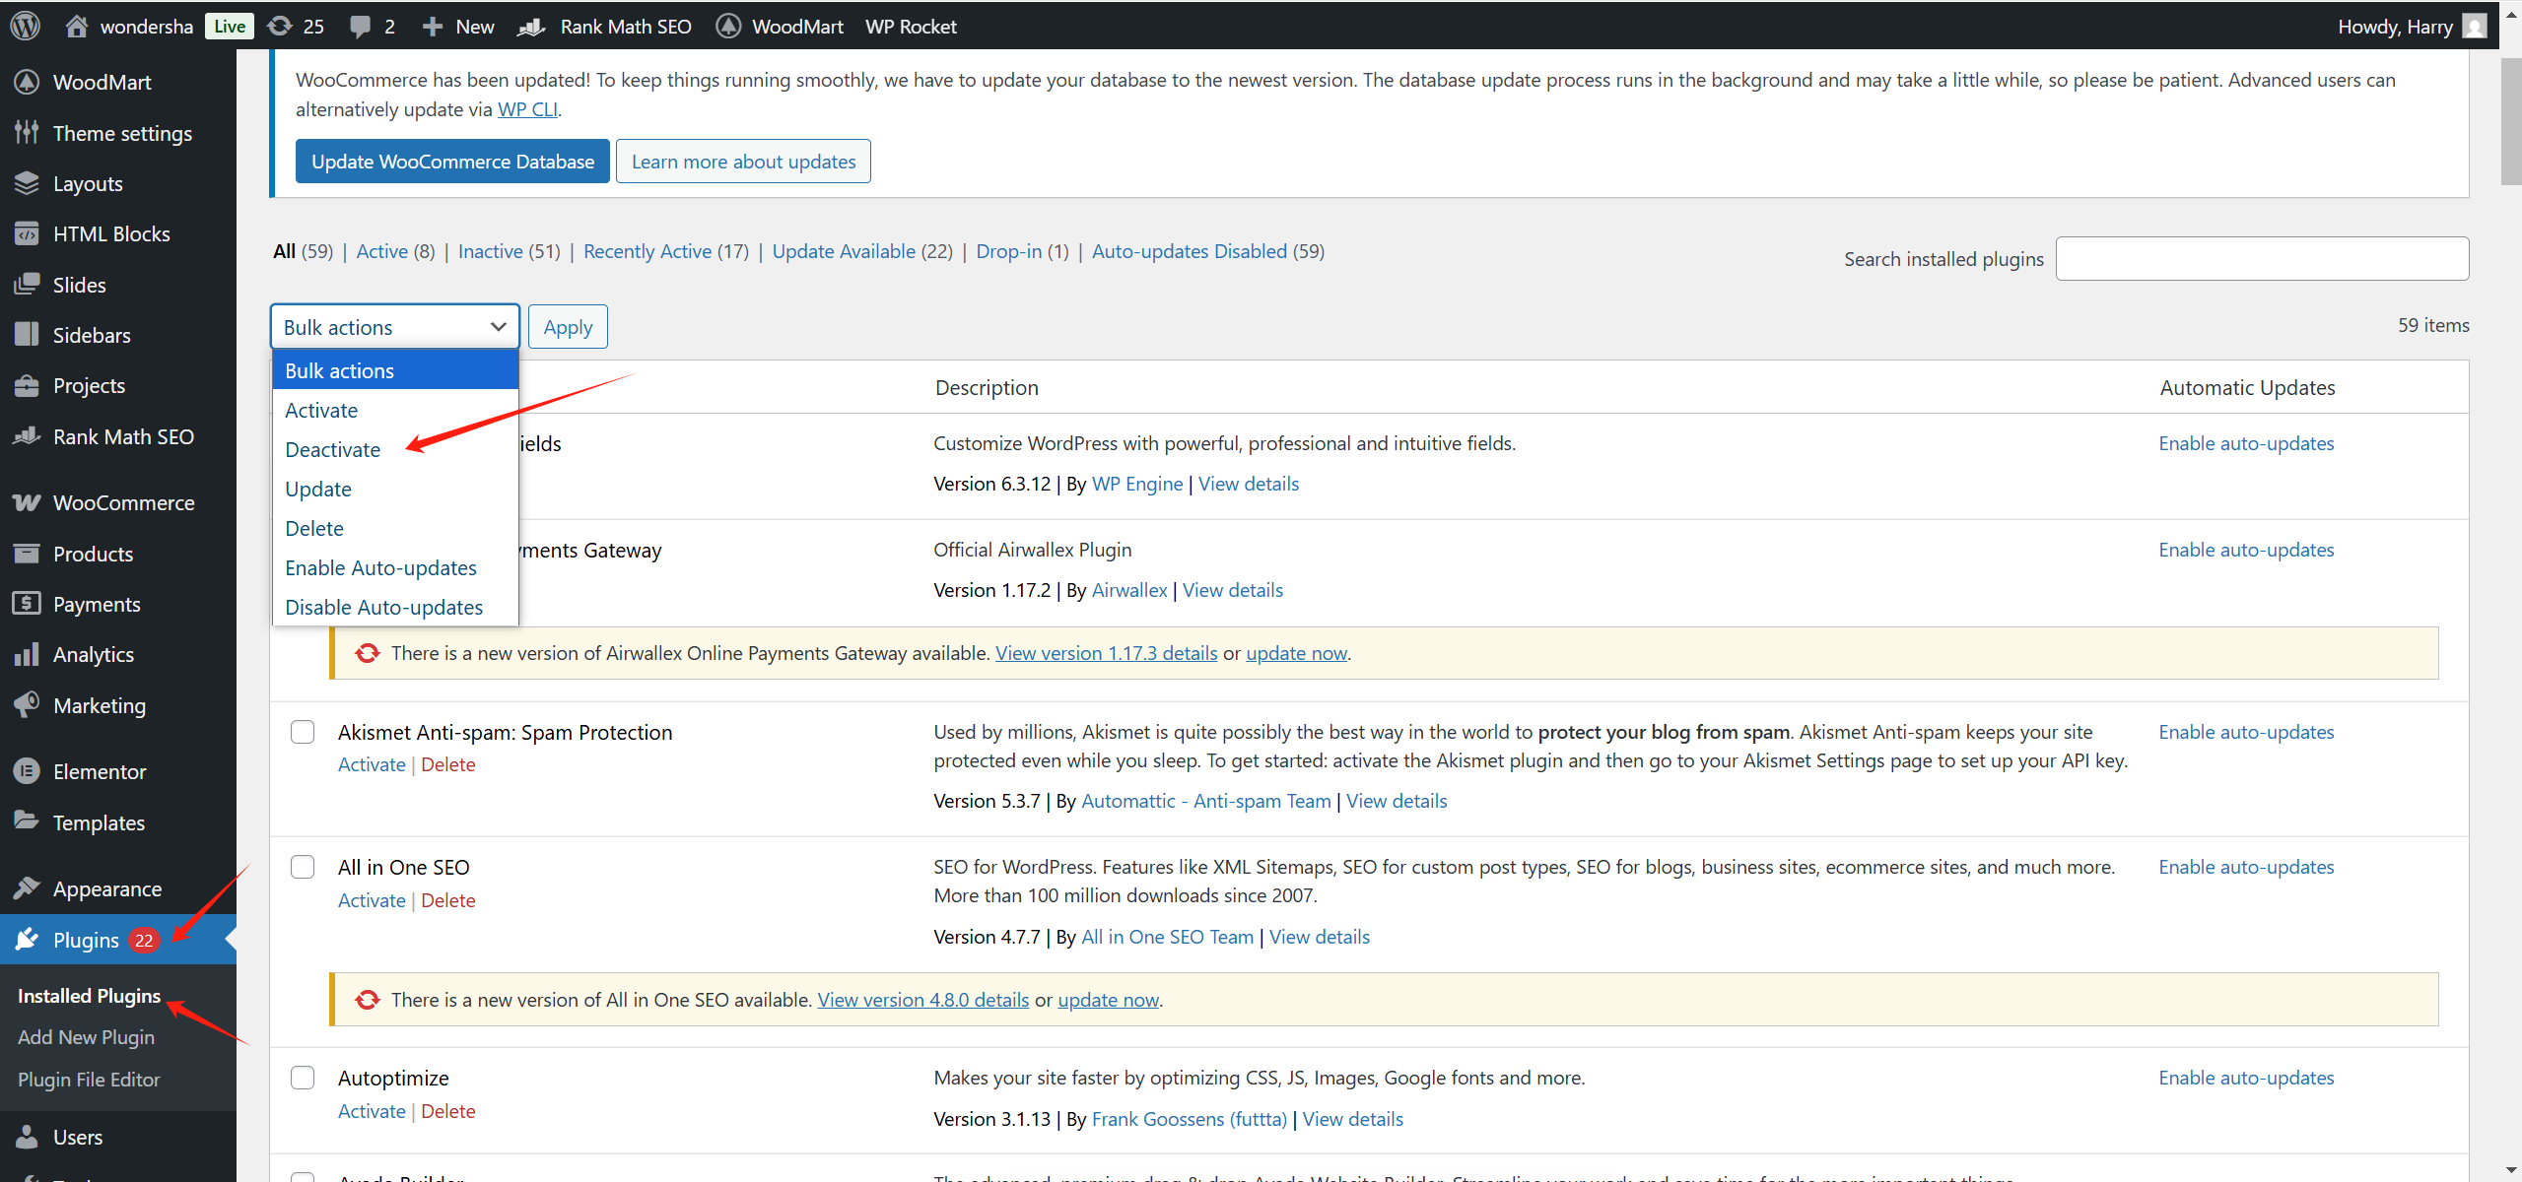Focus the Search installed plugins field

point(2261,258)
